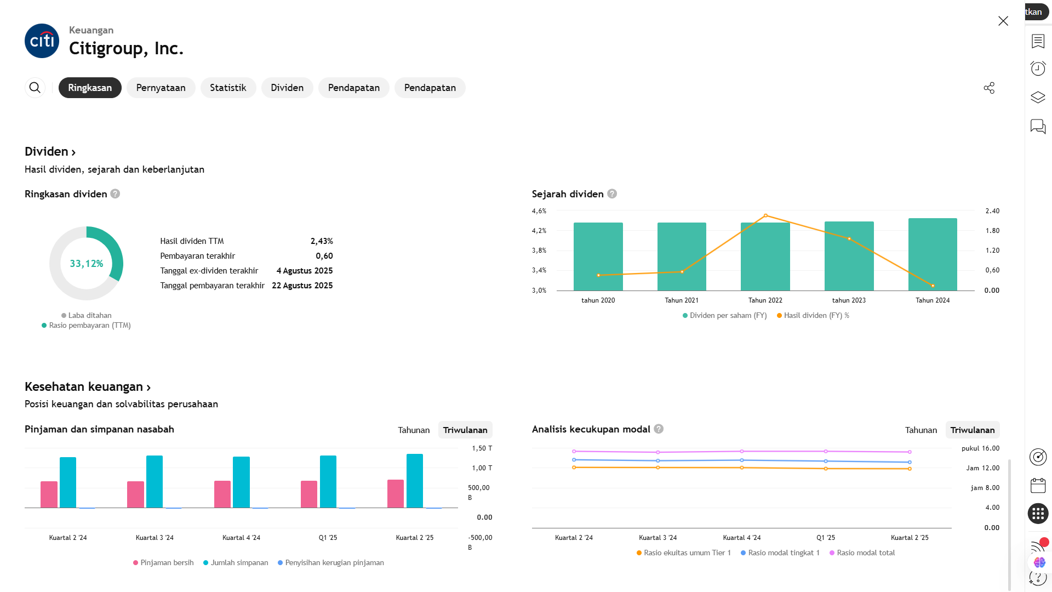Switch to the Statistik tab
This screenshot has width=1052, height=592.
pyautogui.click(x=228, y=88)
